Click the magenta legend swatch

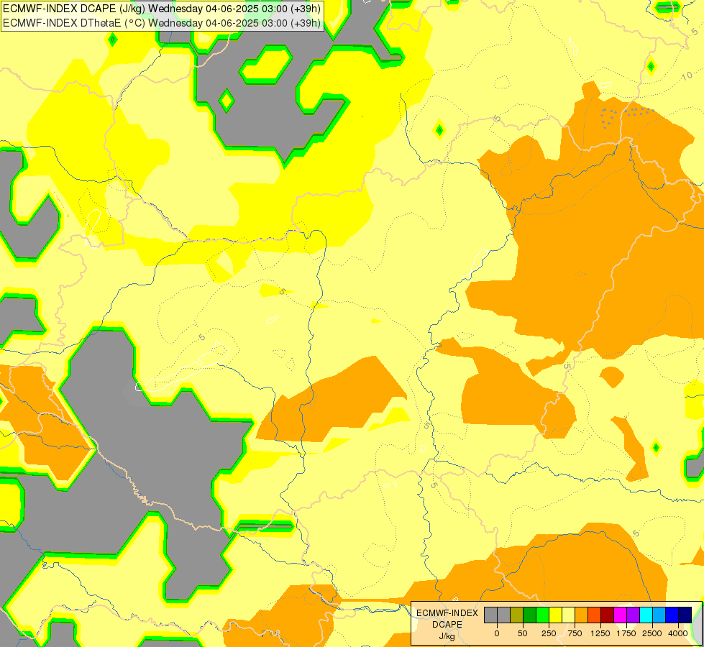click(621, 615)
